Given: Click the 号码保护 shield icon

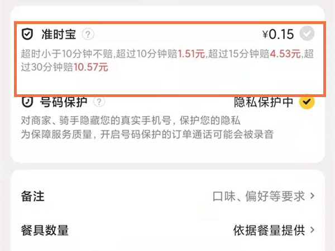Looking at the screenshot, I should [x=27, y=102].
